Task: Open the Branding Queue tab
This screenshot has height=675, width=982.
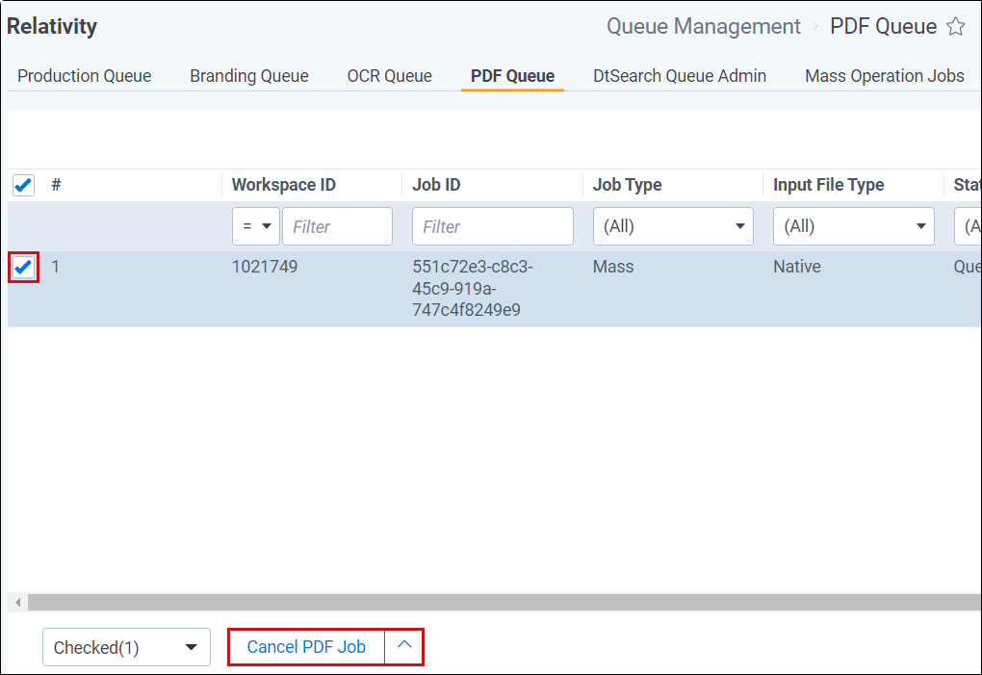Action: point(249,76)
